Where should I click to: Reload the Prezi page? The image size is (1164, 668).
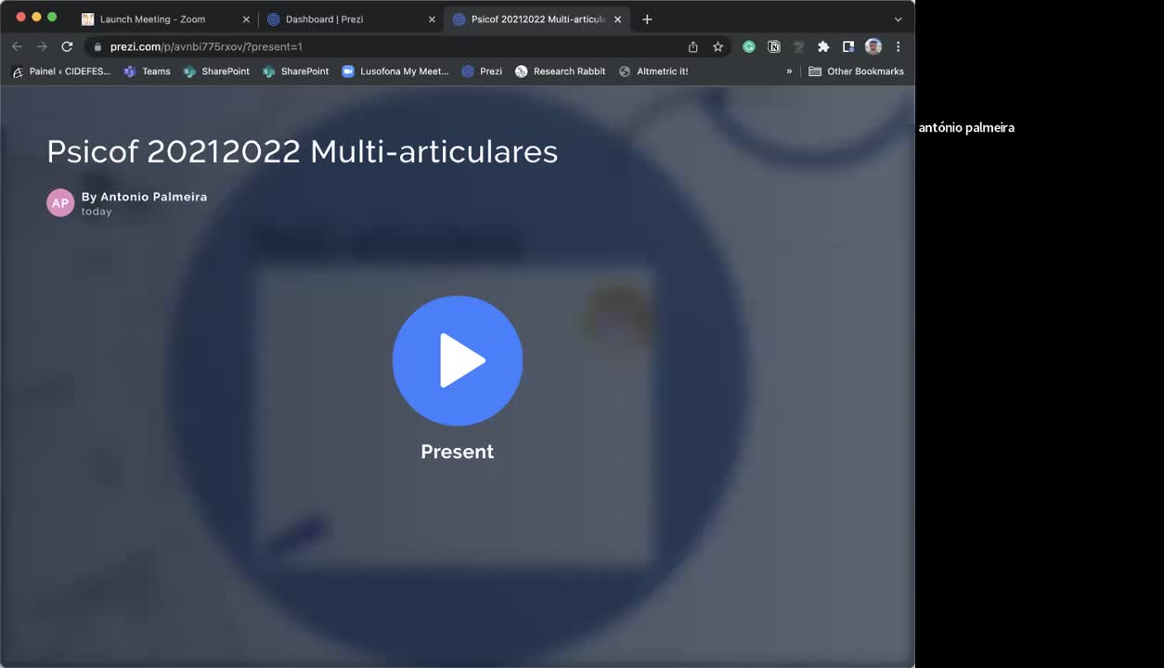click(67, 46)
